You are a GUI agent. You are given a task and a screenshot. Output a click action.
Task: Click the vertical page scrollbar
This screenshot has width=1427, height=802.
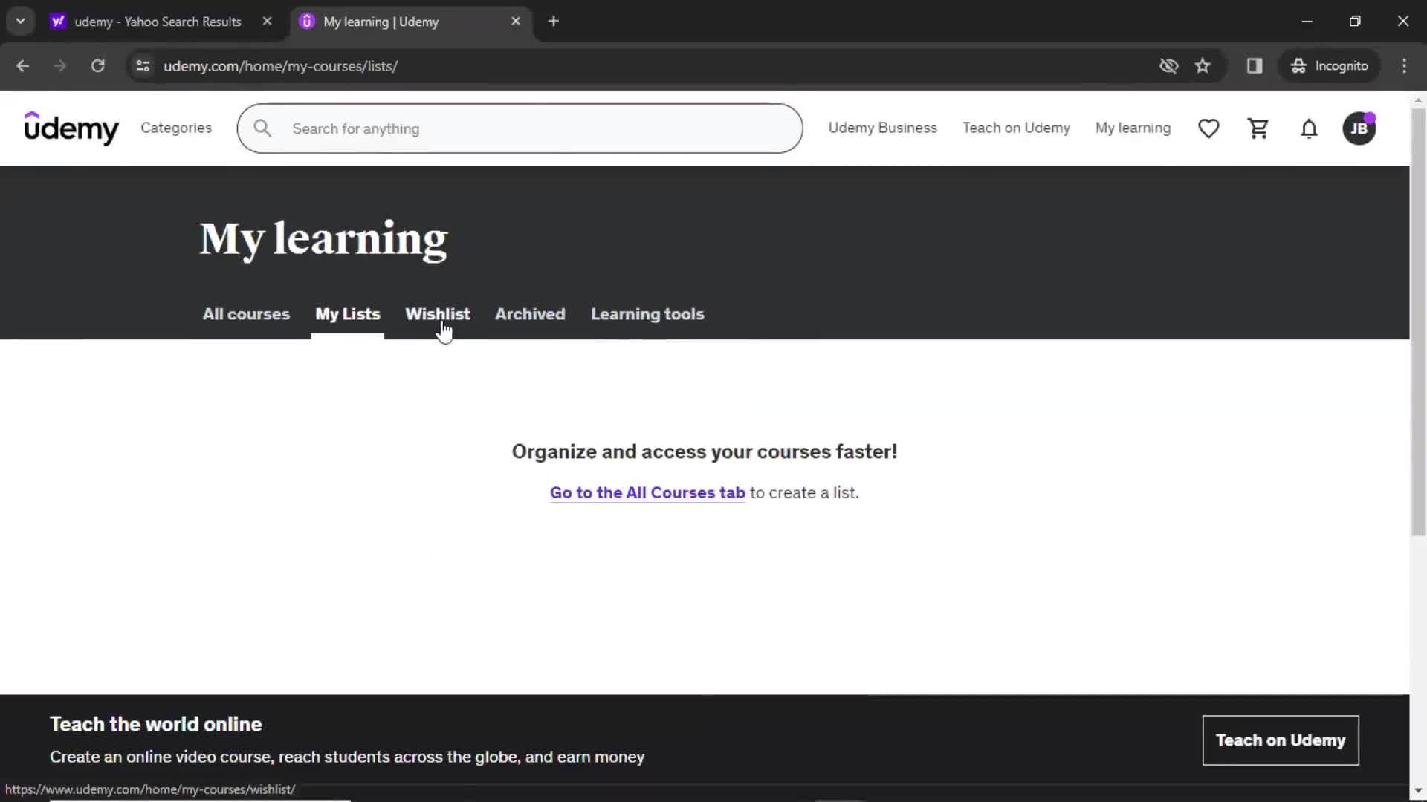(x=1418, y=322)
